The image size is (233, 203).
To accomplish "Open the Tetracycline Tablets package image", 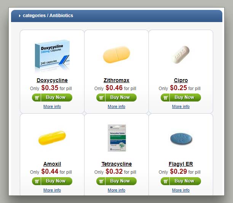I will tap(117, 138).
